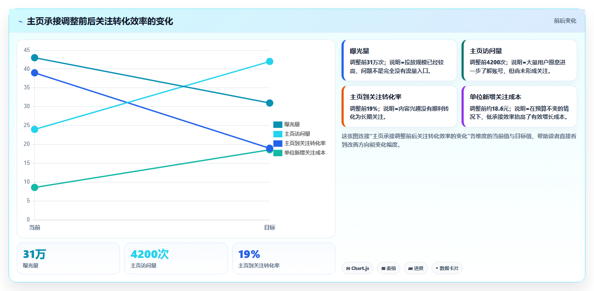Viewport: 594px width, 291px height.
Task: Click the 4200次 主页访问量 stat tile
Action: coord(176,258)
